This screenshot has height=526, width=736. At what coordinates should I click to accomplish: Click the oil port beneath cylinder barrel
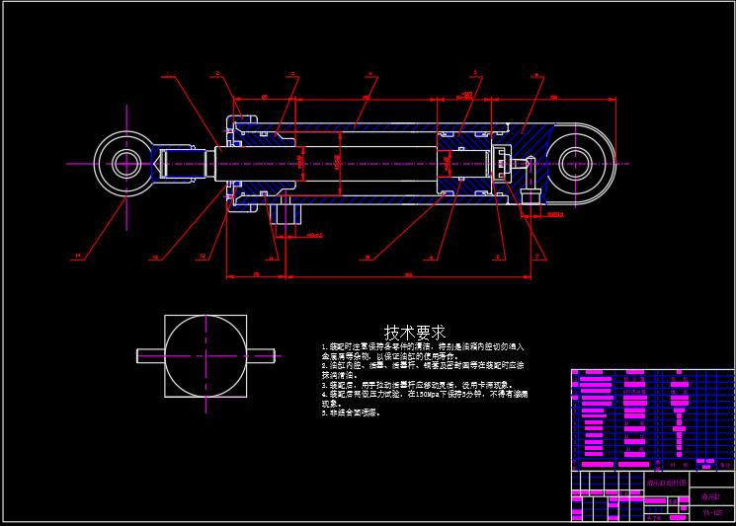click(285, 211)
